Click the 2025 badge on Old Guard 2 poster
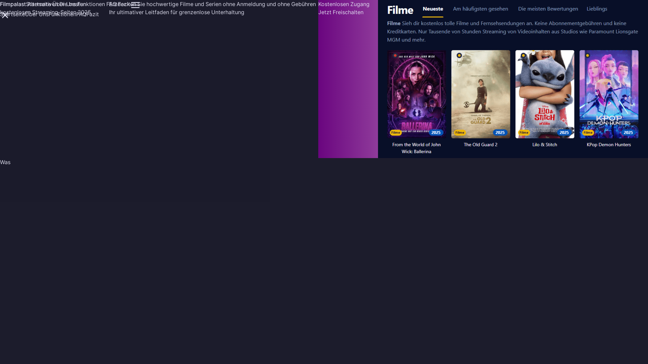Image resolution: width=648 pixels, height=364 pixels. [500, 133]
